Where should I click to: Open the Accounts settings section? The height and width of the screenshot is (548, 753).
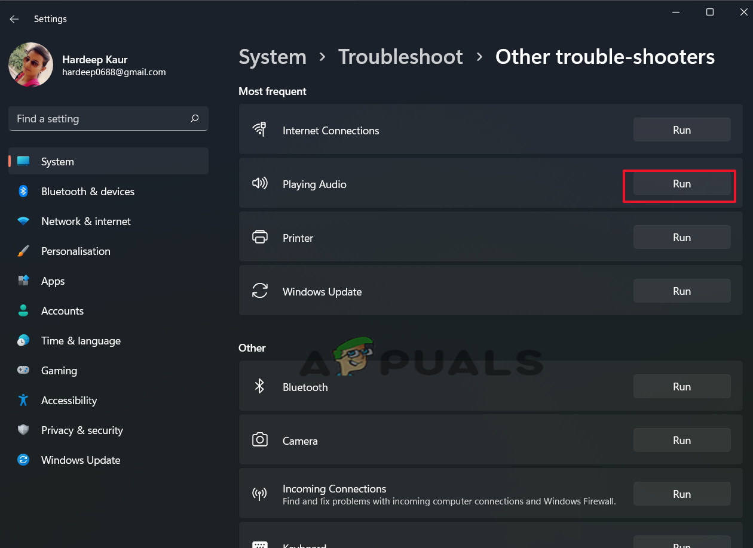click(62, 311)
